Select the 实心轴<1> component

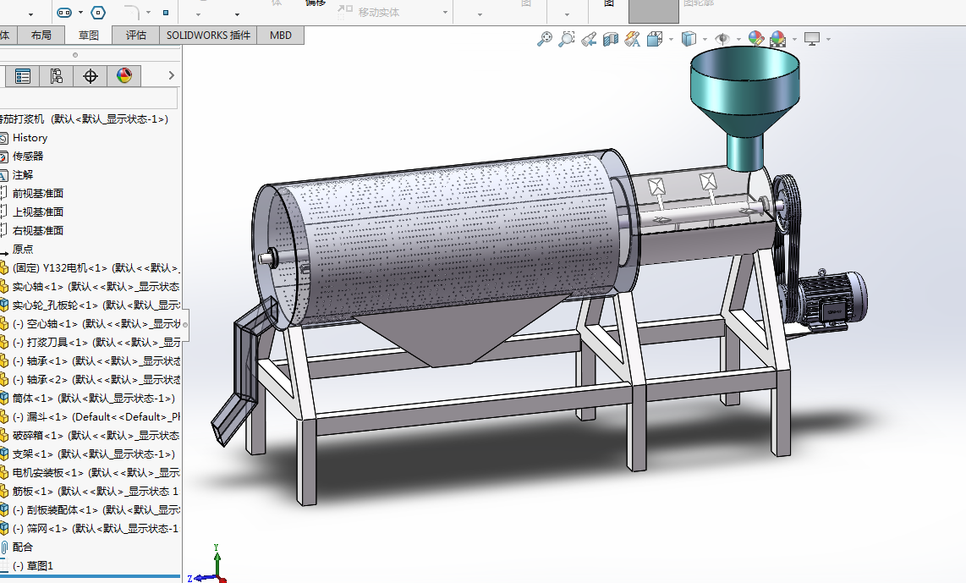[96, 287]
